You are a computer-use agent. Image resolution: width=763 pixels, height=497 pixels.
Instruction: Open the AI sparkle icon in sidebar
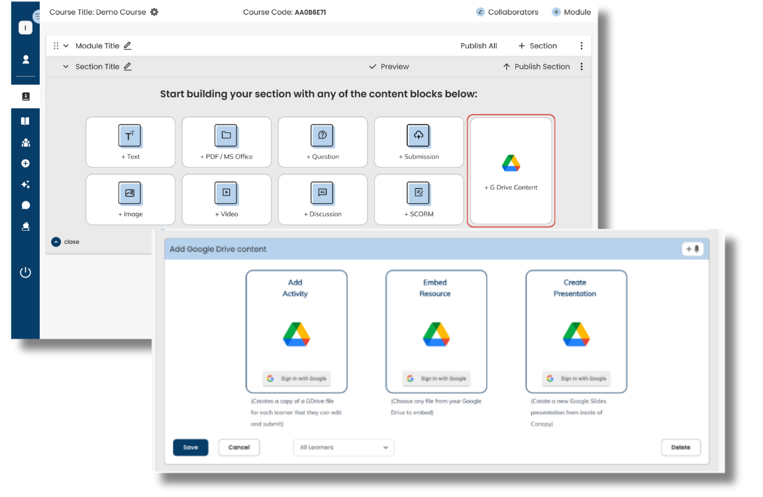[x=25, y=184]
